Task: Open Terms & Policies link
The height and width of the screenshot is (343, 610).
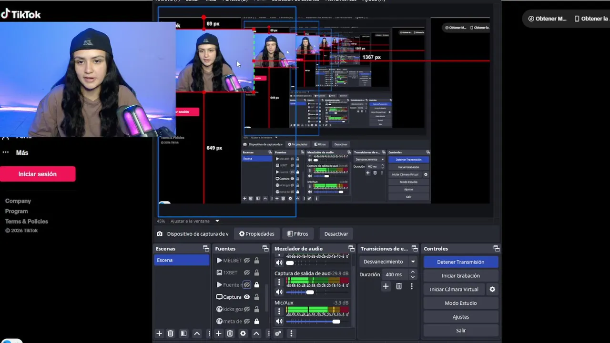Action: click(x=27, y=222)
